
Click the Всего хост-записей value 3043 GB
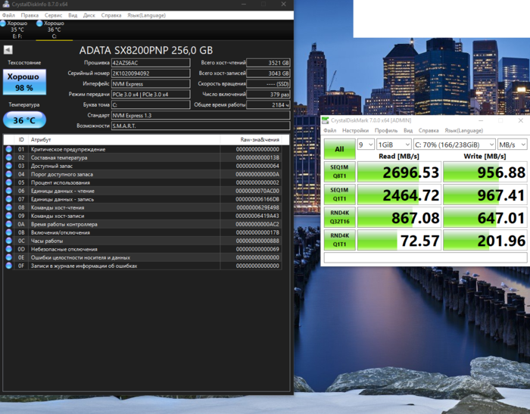click(268, 73)
